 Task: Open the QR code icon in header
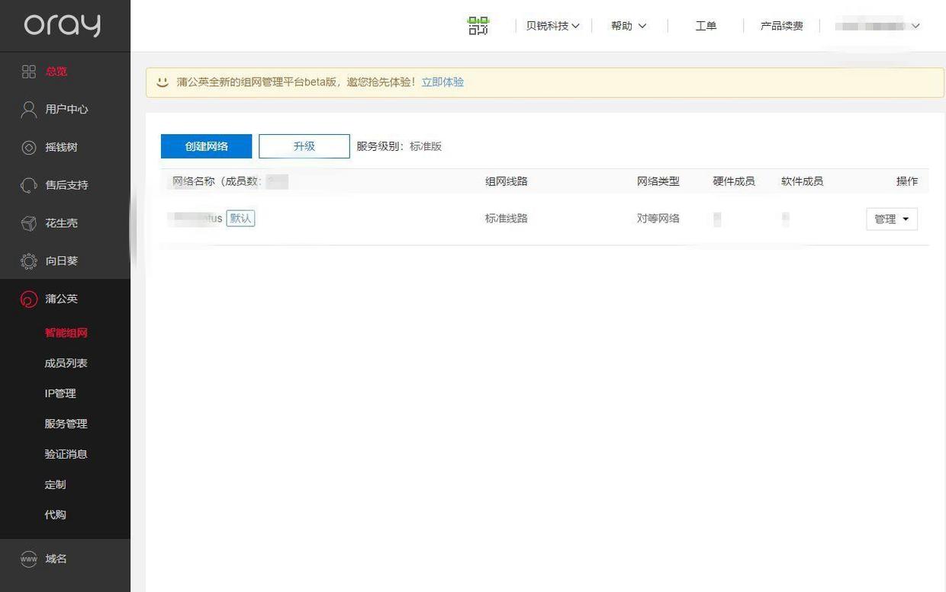point(478,26)
